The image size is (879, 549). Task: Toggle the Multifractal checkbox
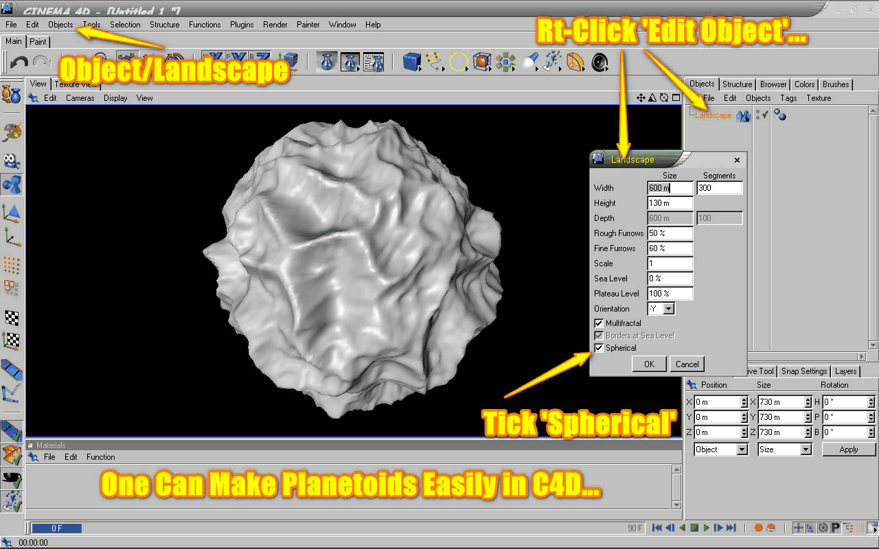point(599,323)
